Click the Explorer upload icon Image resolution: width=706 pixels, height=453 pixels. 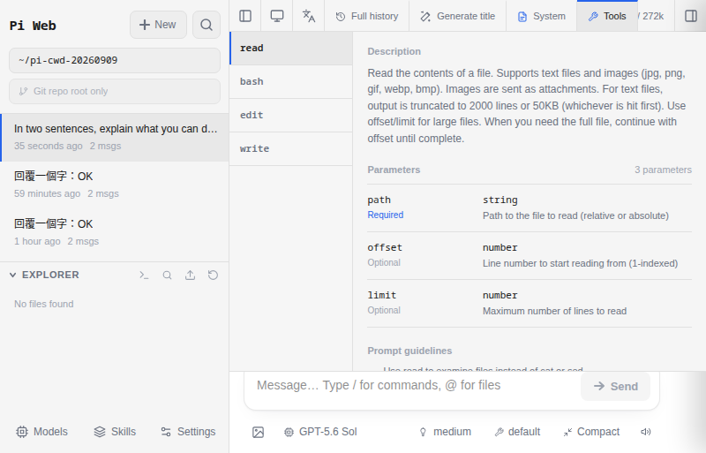pyautogui.click(x=190, y=275)
